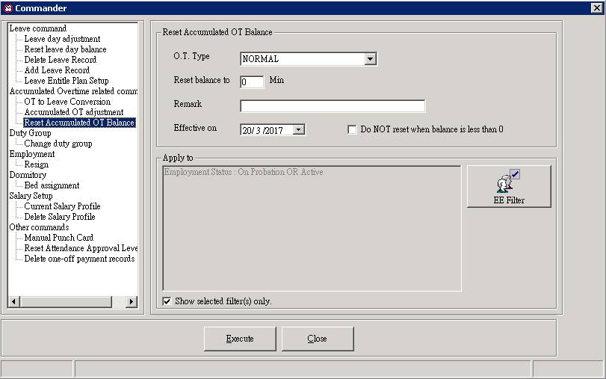Select Bed assignment under Dormitory
This screenshot has height=379, width=606.
(x=52, y=185)
